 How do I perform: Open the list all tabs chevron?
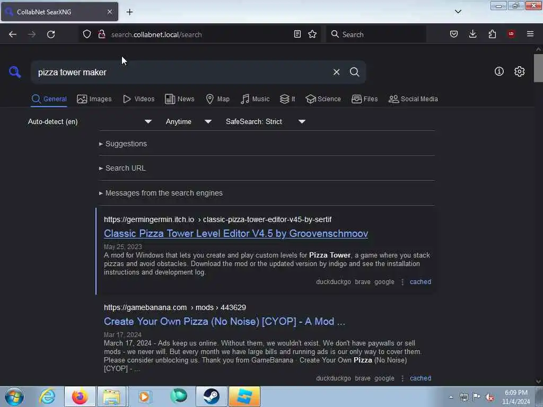click(x=458, y=12)
